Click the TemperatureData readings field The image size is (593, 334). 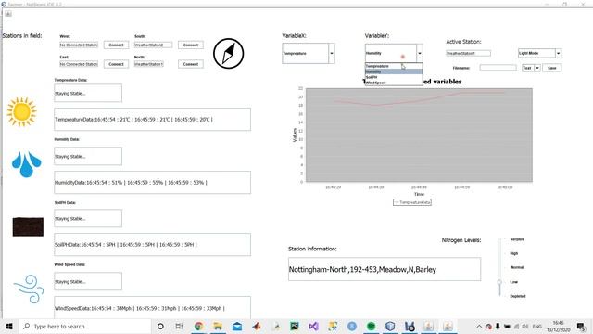[x=152, y=120]
